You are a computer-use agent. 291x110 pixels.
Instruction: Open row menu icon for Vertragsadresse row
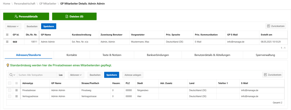click(x=16, y=96)
